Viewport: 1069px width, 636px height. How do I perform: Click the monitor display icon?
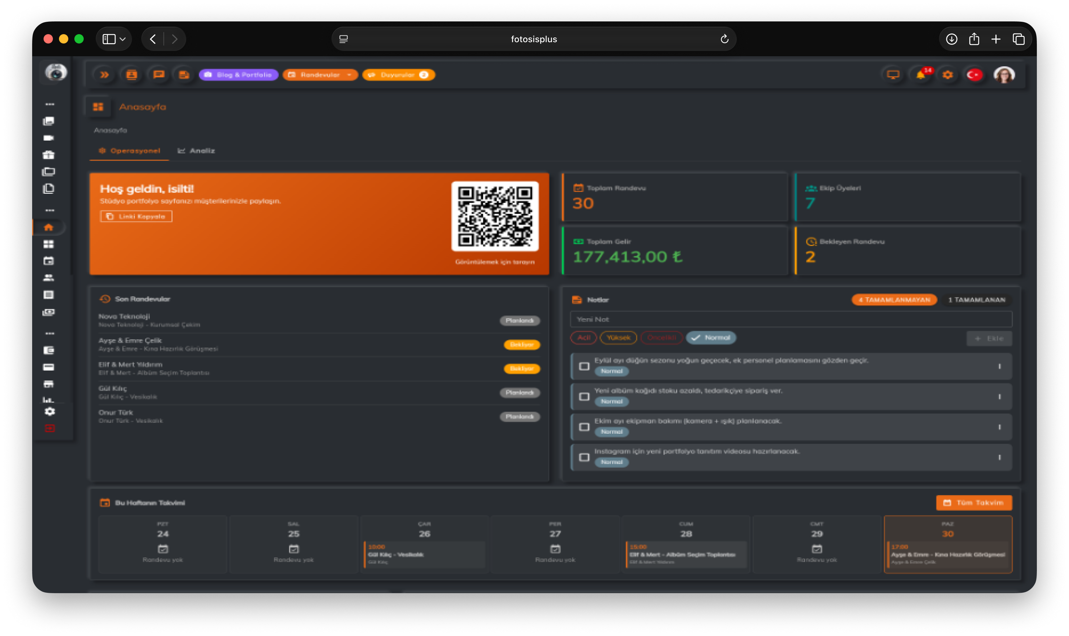pos(893,75)
